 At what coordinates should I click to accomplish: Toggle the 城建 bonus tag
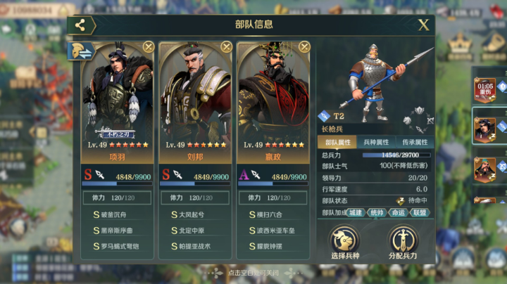pyautogui.click(x=356, y=213)
